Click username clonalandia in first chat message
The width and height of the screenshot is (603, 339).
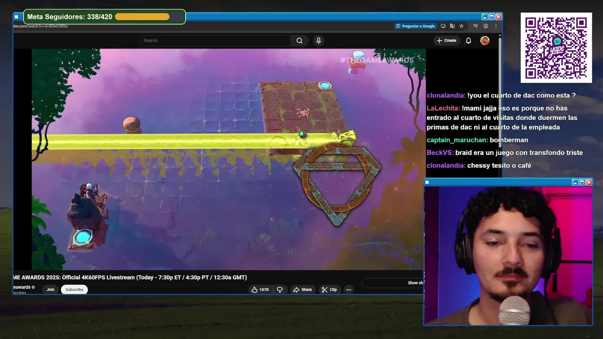point(446,96)
